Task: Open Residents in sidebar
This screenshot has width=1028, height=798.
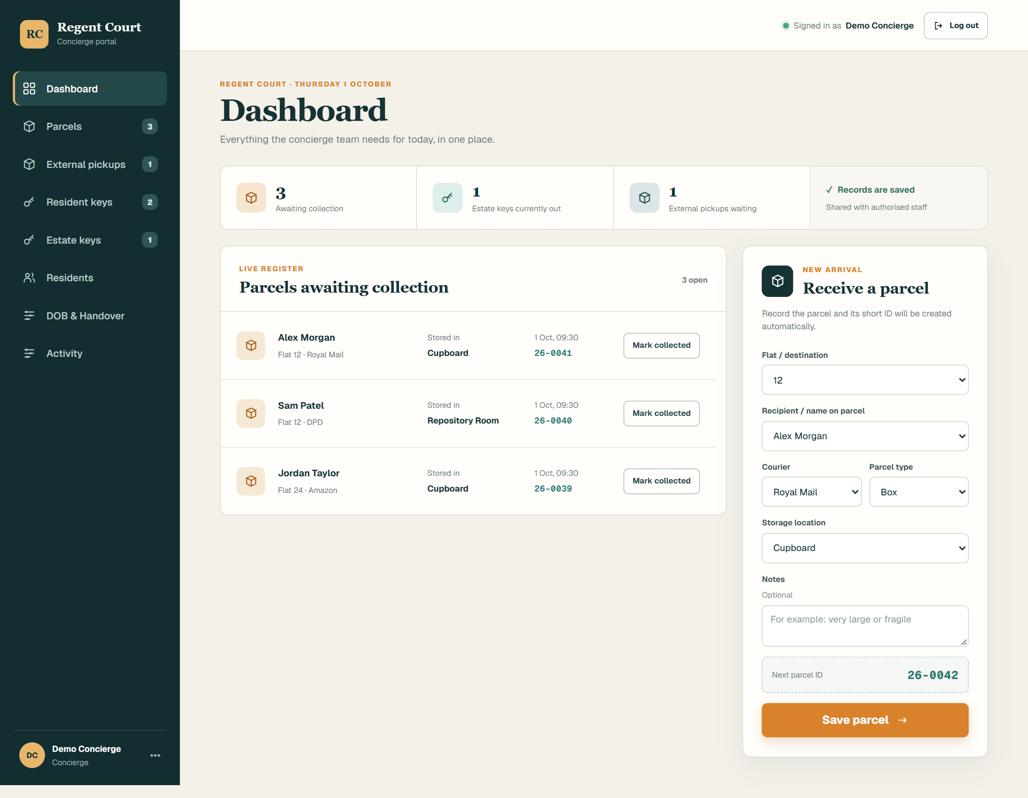Action: (90, 278)
